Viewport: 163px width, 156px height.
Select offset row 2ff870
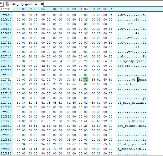tap(6, 144)
